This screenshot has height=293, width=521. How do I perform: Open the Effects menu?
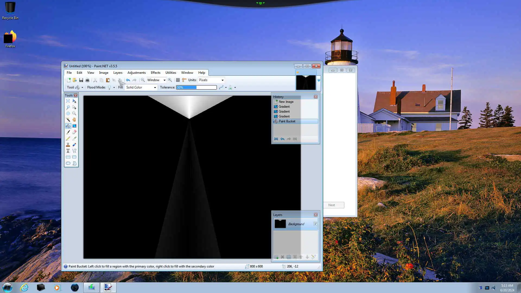155,73
